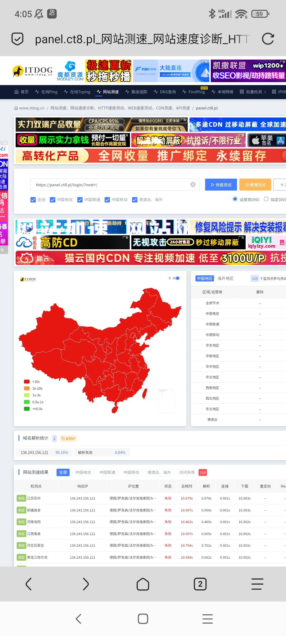Filter results by 中国联通
The image size is (286, 636).
(107, 472)
